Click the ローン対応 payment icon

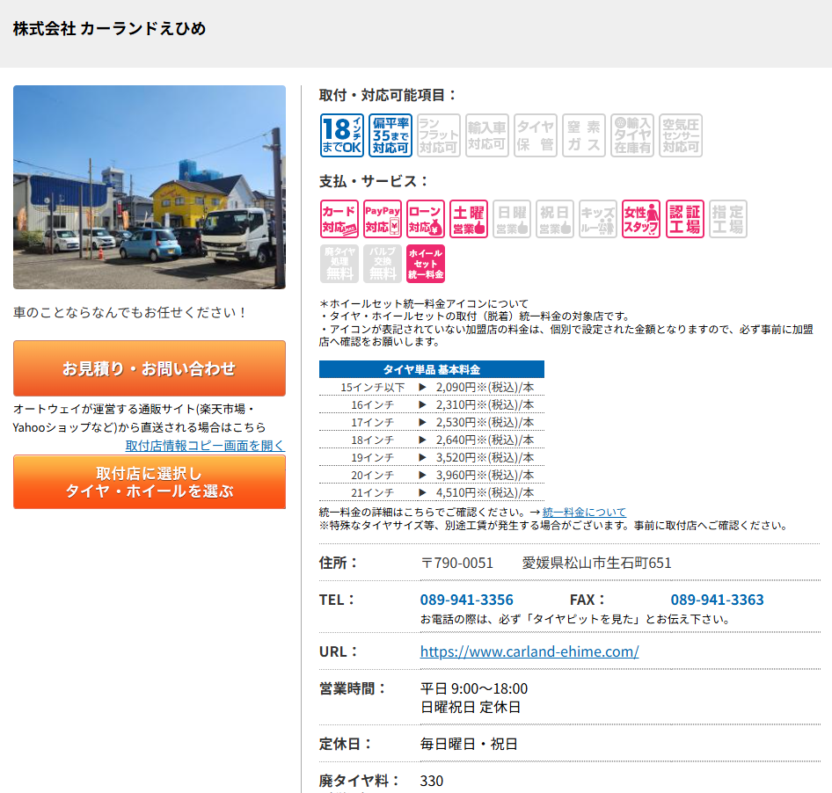pos(426,219)
